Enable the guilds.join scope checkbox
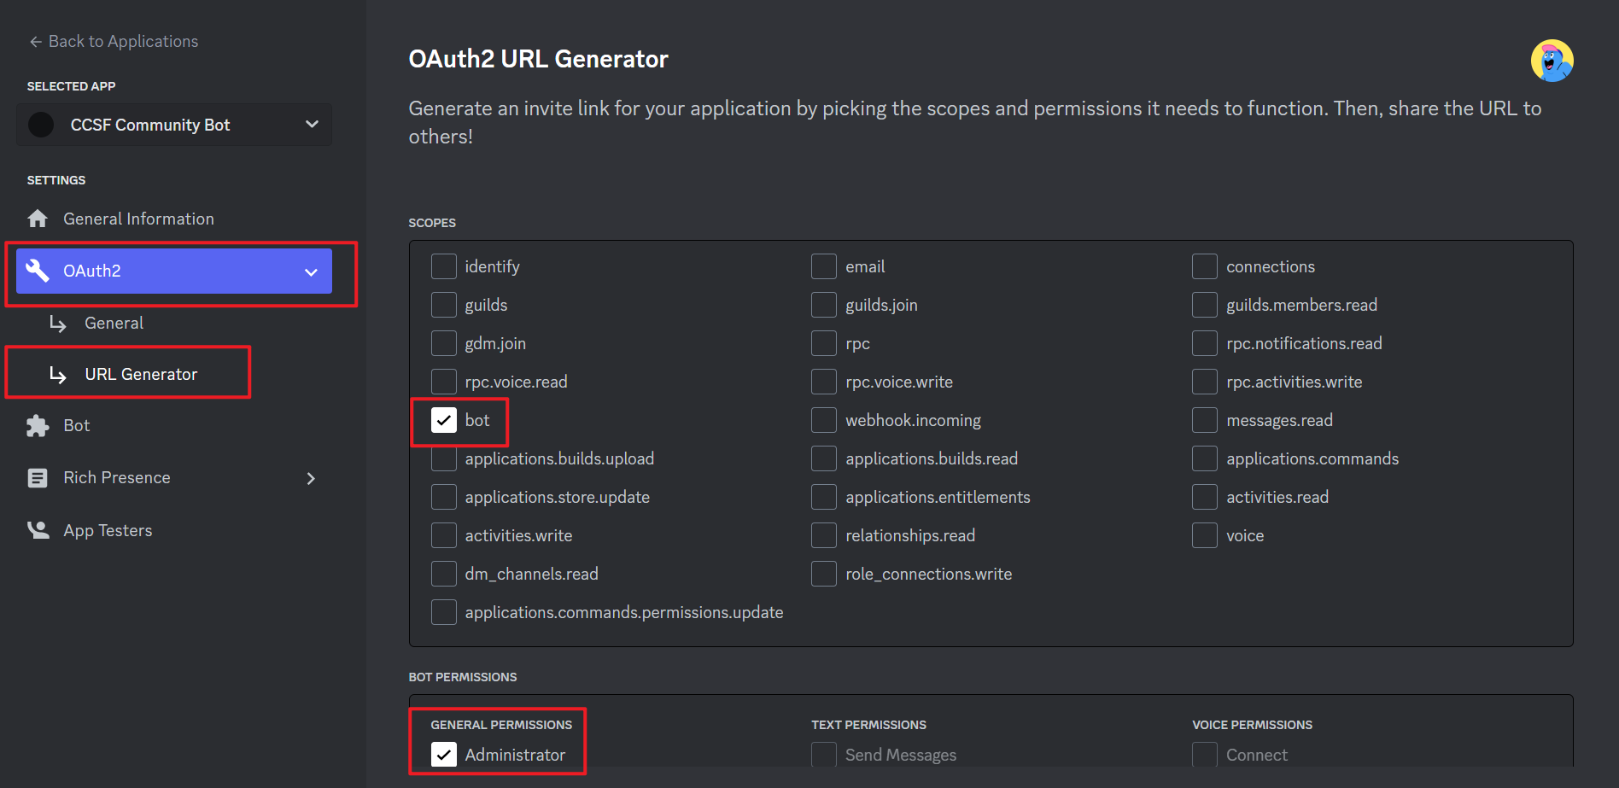The width and height of the screenshot is (1619, 788). point(824,305)
